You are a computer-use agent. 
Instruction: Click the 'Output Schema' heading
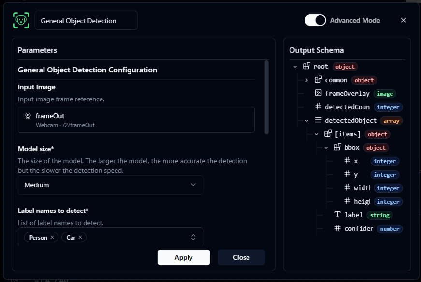(316, 50)
